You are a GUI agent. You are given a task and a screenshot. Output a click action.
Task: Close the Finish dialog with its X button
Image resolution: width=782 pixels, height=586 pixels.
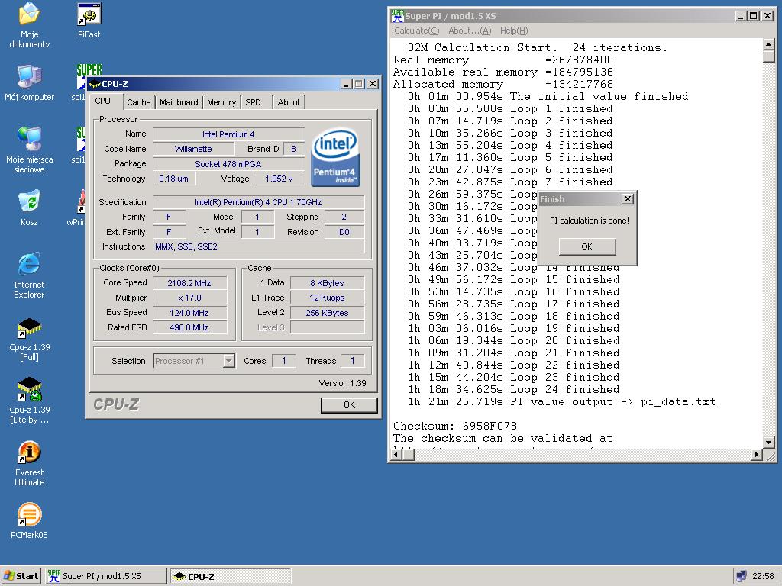628,199
